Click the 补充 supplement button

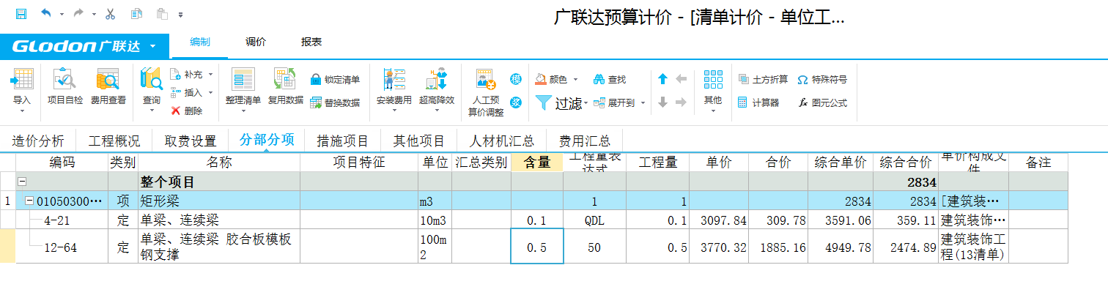point(186,74)
